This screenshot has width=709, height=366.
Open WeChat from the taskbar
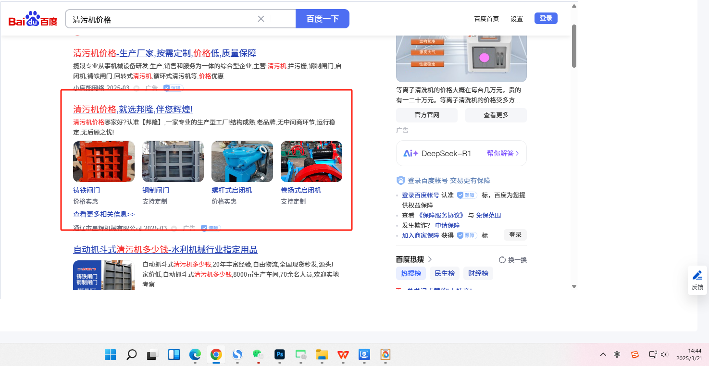(x=258, y=354)
